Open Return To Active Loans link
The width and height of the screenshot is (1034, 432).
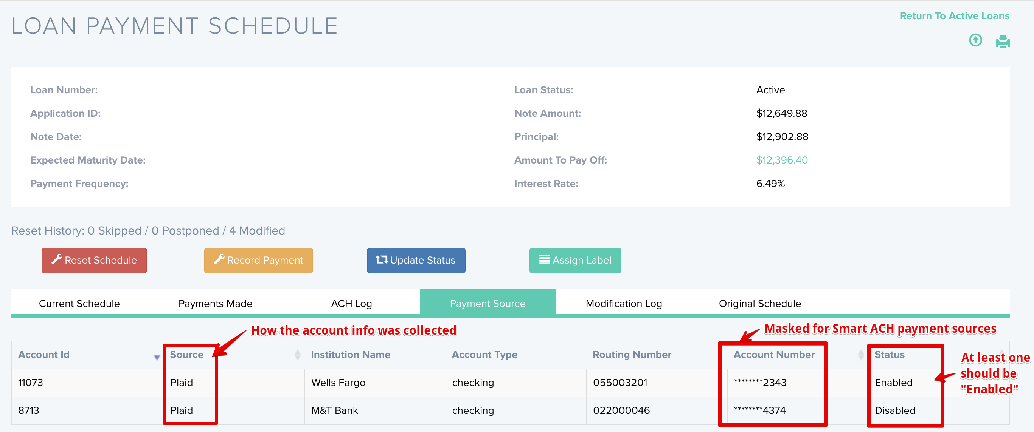click(954, 16)
